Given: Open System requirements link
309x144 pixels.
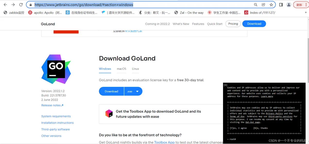Looking at the screenshot, I should click(56, 116).
